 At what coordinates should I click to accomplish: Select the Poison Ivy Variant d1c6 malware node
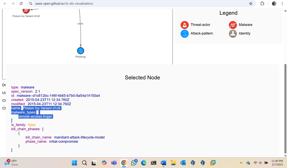26,11
